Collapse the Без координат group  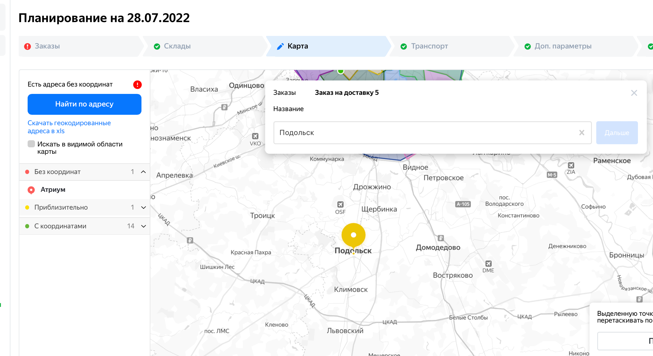click(143, 172)
